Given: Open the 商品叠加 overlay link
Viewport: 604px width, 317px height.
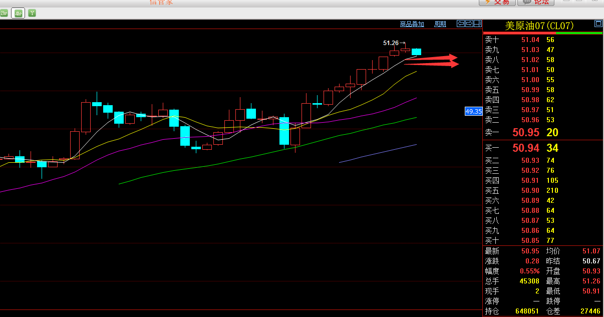Looking at the screenshot, I should [412, 24].
